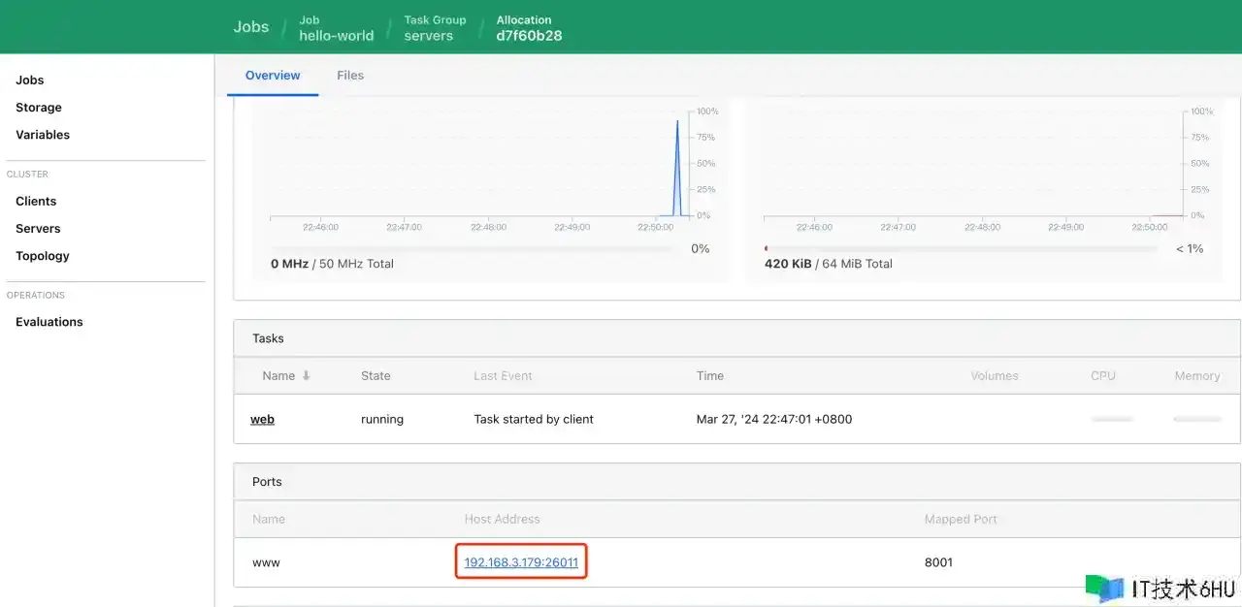
Task: Open the Jobs breadcrumb in header
Action: point(251,27)
